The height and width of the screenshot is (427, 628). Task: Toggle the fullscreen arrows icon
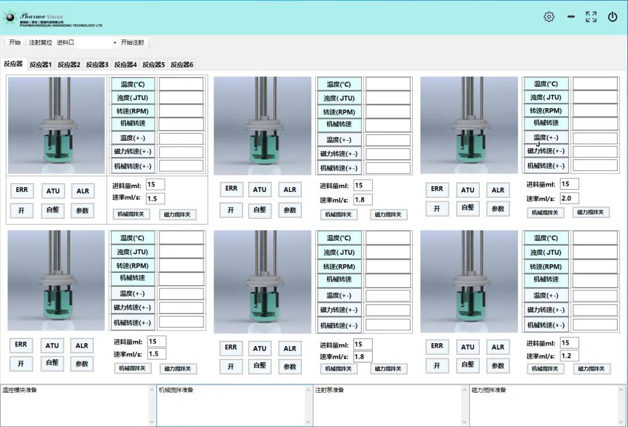(x=591, y=17)
